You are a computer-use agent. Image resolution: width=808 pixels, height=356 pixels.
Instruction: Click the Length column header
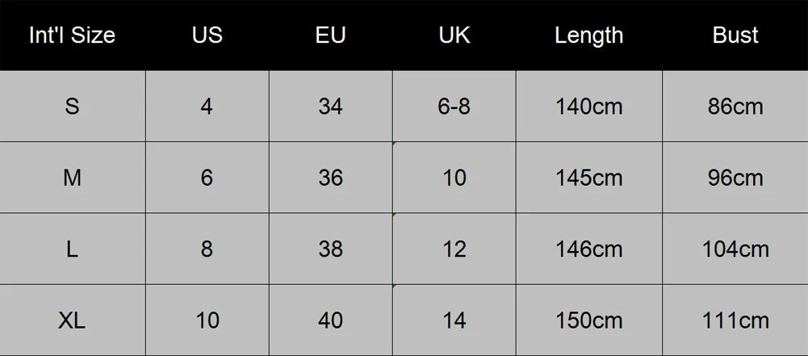coord(589,35)
